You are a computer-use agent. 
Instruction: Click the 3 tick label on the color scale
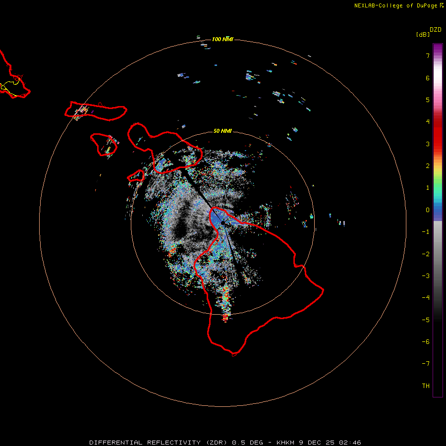(428, 144)
